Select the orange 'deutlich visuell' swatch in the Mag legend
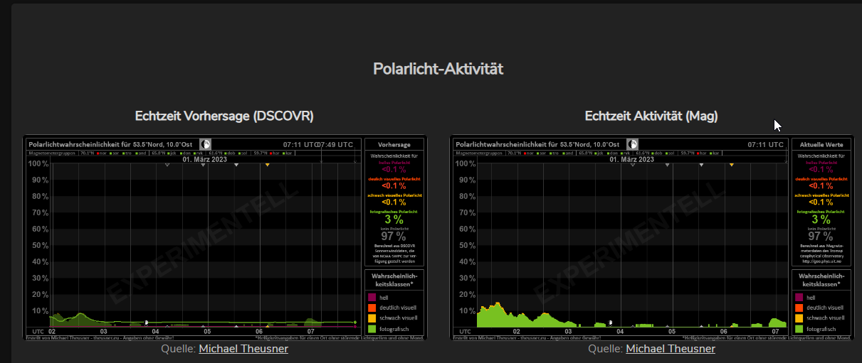This screenshot has height=363, width=862. pos(799,308)
